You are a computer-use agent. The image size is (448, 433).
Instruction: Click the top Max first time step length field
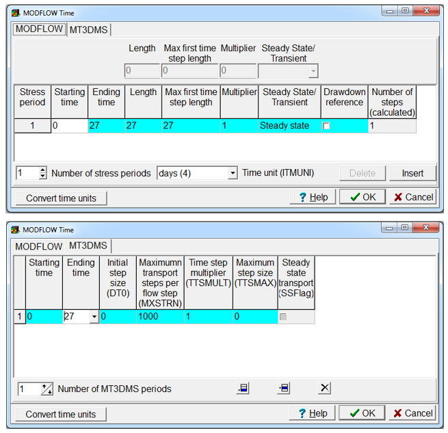tap(189, 71)
